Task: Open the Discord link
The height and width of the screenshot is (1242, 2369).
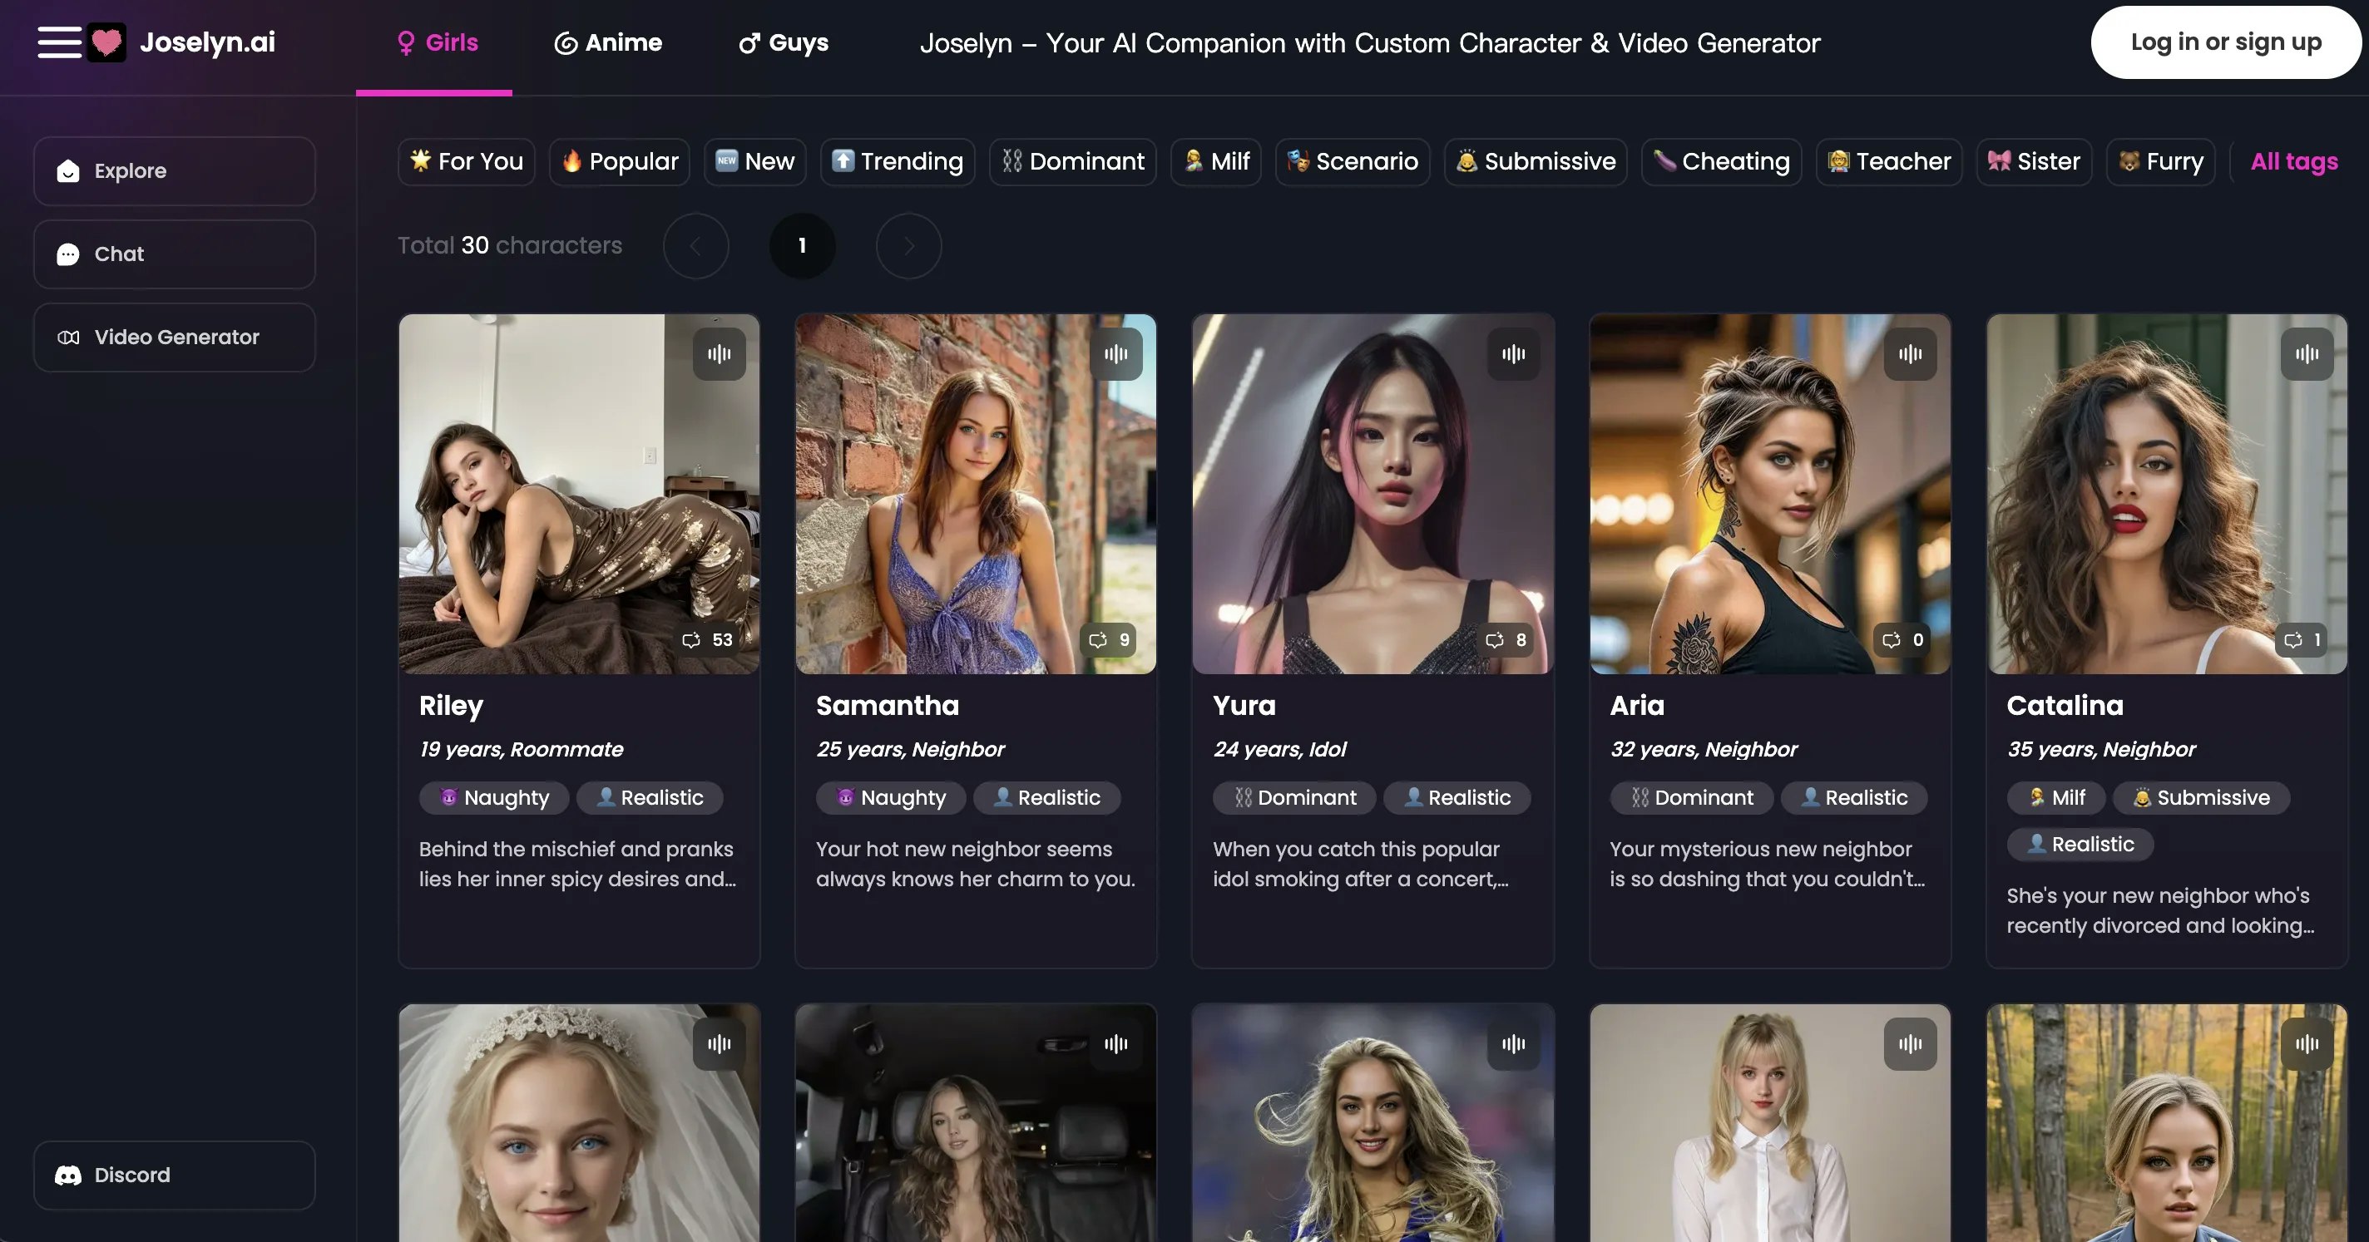Action: click(x=175, y=1175)
